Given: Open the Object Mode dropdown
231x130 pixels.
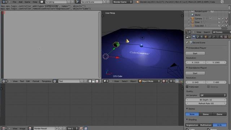Looking at the screenshot, I should (149, 81).
